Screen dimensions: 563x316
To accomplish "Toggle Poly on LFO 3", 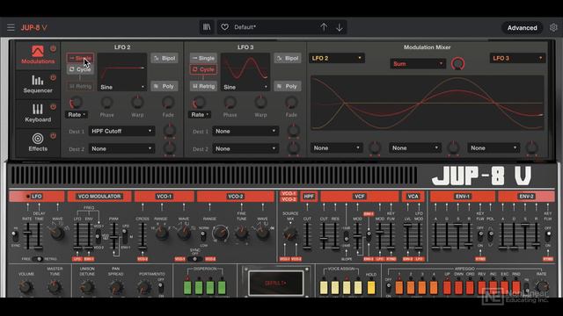I will click(x=288, y=86).
